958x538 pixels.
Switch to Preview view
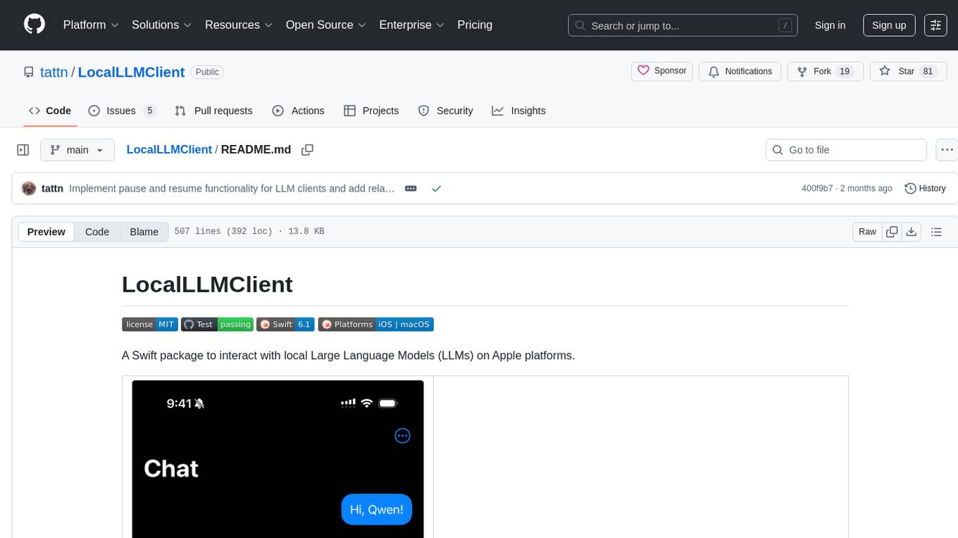pyautogui.click(x=46, y=232)
